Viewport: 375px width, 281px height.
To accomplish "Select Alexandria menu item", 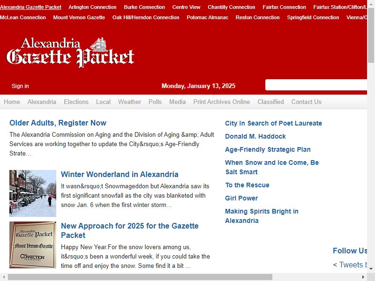I will [42, 102].
